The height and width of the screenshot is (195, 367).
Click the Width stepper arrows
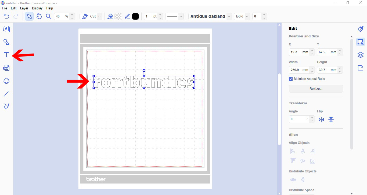(312, 70)
